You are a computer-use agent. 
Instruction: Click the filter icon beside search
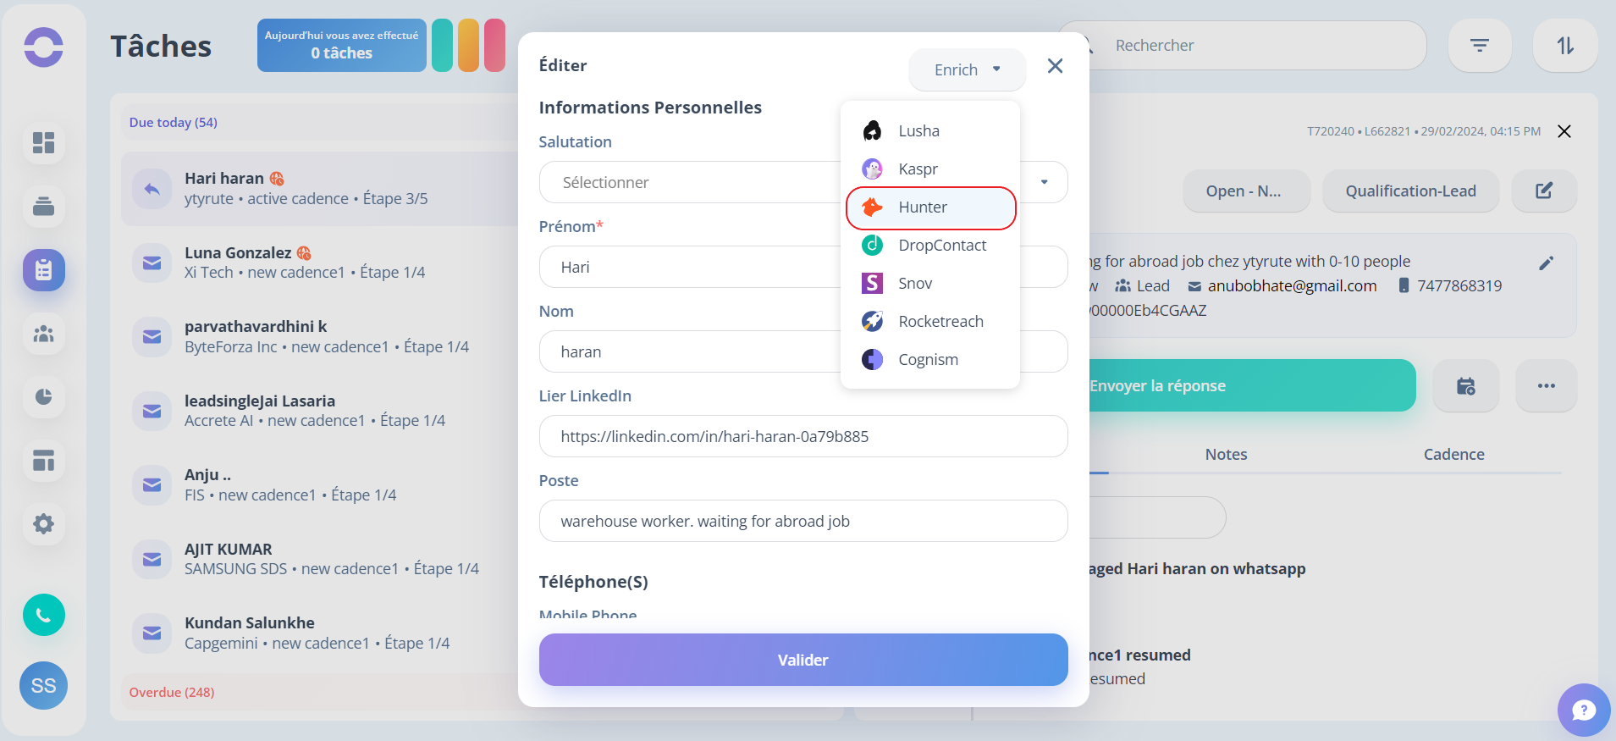pyautogui.click(x=1479, y=46)
